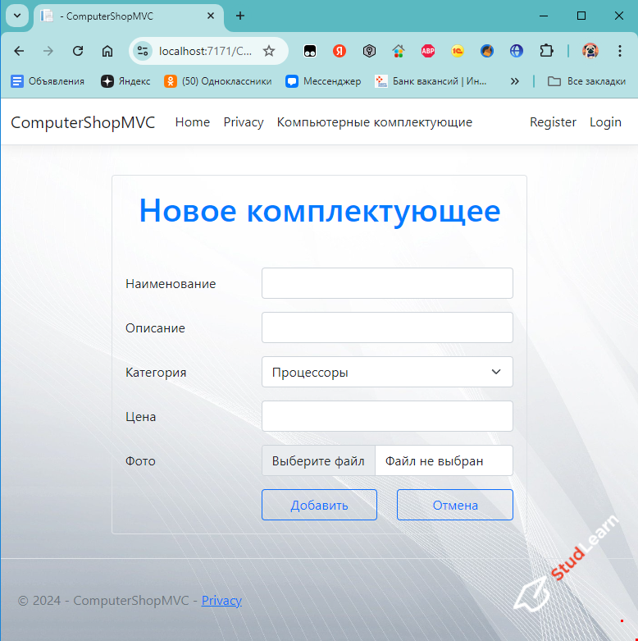Reload the page with the refresh icon
This screenshot has height=641, width=638.
click(78, 51)
